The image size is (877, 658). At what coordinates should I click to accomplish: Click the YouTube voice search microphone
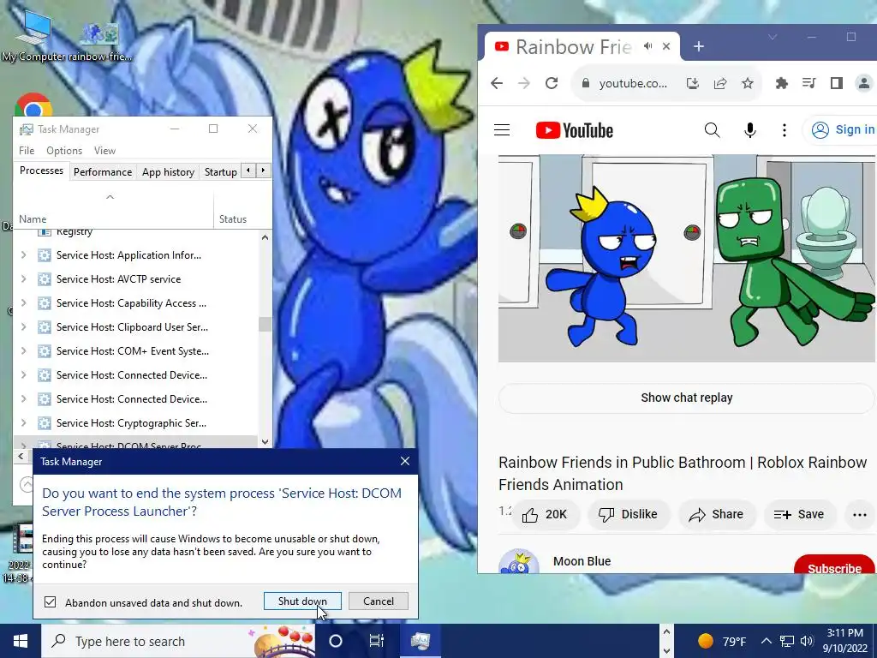[x=750, y=130]
